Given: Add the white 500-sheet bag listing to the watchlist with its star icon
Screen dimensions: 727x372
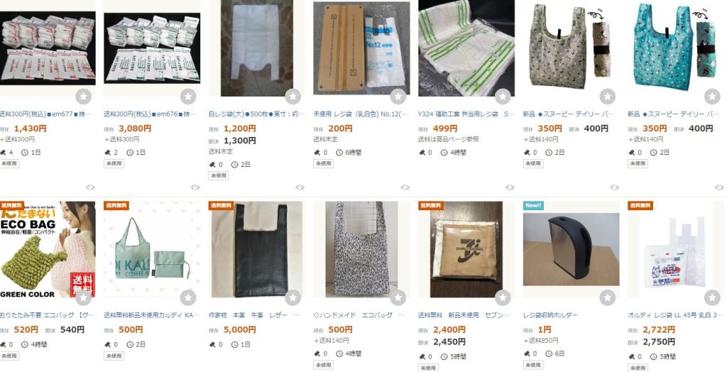Looking at the screenshot, I should pyautogui.click(x=293, y=97).
